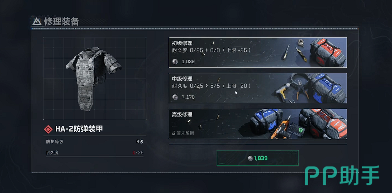Click the red diamond icon beside HA-2防弹装甲

48,129
